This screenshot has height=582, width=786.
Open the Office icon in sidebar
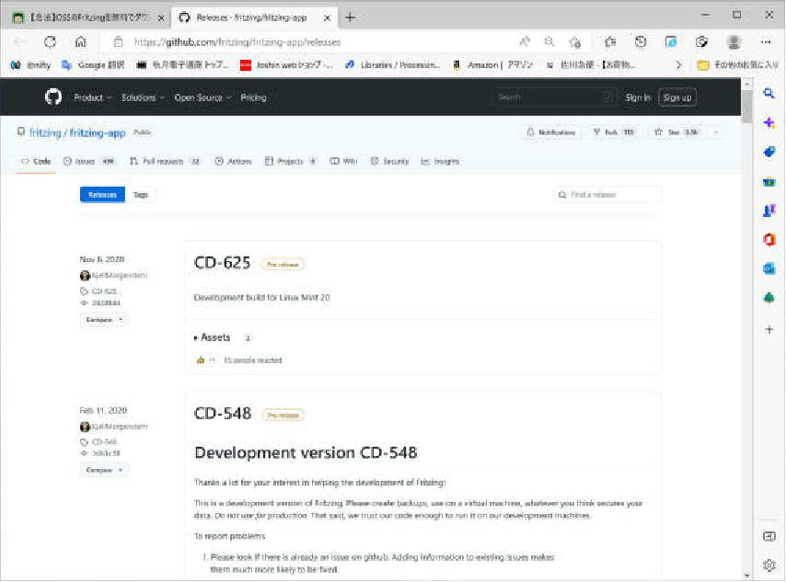point(769,240)
